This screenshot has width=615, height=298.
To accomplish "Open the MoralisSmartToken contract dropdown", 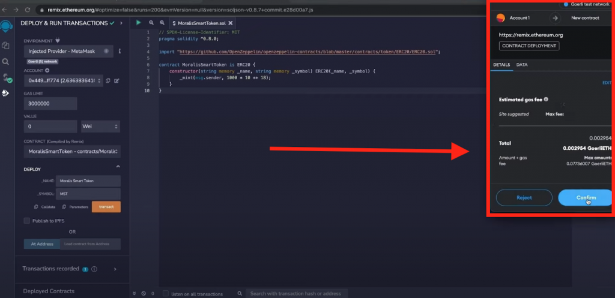I will coord(72,151).
